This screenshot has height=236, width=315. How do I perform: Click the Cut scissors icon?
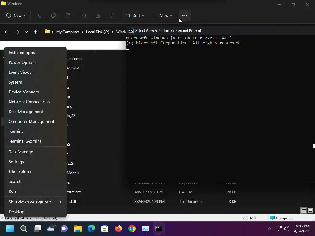click(x=38, y=15)
